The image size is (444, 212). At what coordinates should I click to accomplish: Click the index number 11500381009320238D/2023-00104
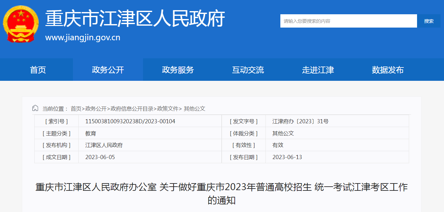pos(130,121)
